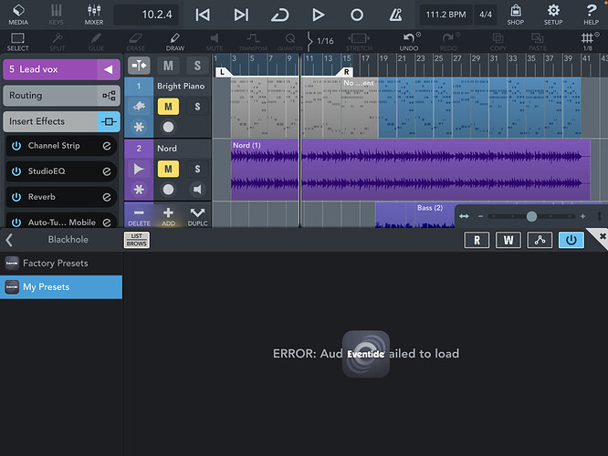The image size is (608, 456).
Task: Jump to the project start
Action: click(203, 16)
